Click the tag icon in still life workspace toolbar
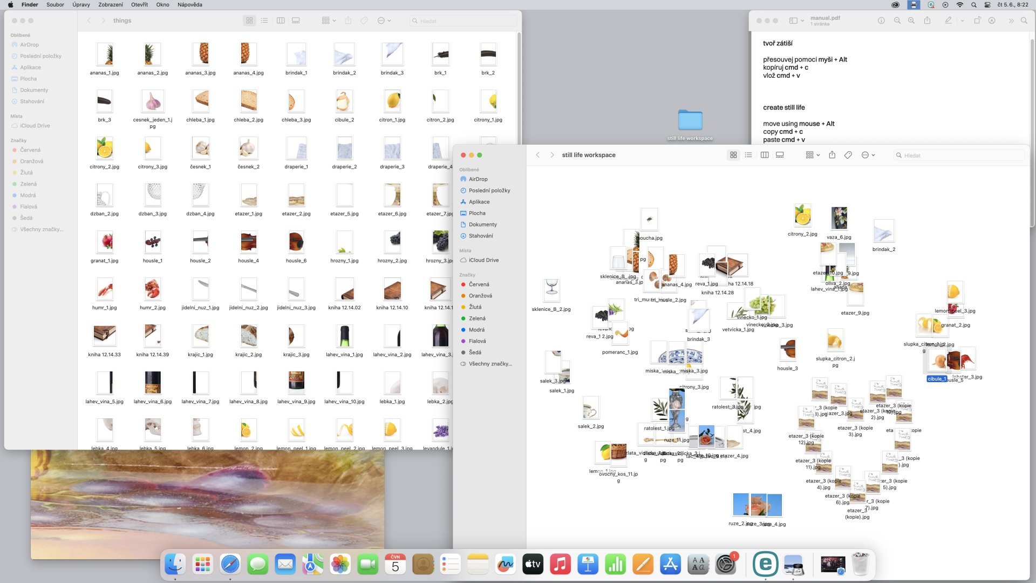Screen dimensions: 1036x583 (848, 155)
